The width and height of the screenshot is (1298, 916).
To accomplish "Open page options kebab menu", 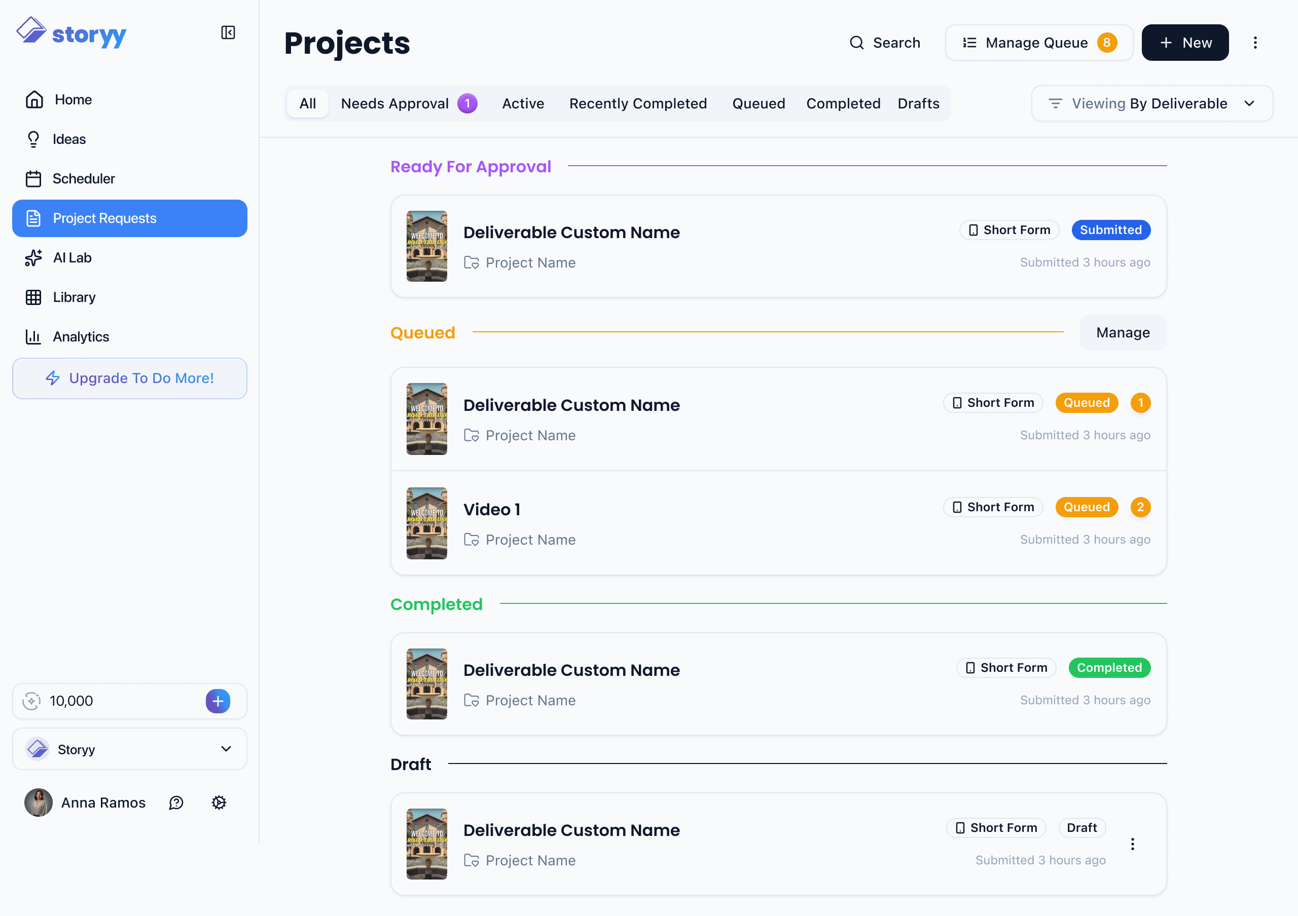I will tap(1255, 43).
